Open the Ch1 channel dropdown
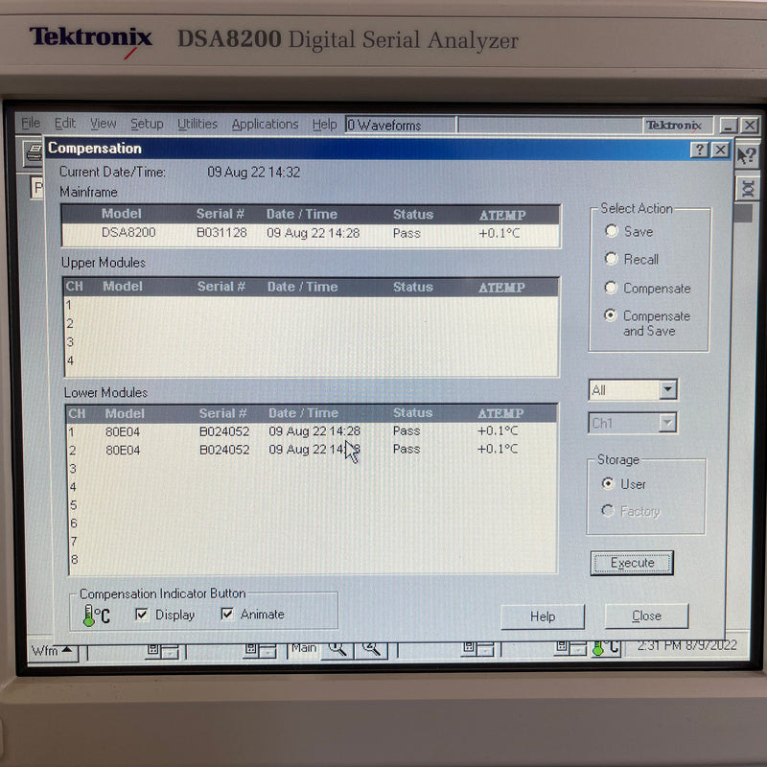767x767 pixels. coord(667,423)
